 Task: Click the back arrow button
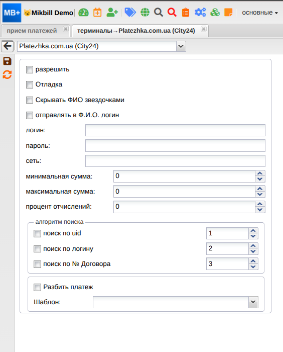click(8, 46)
